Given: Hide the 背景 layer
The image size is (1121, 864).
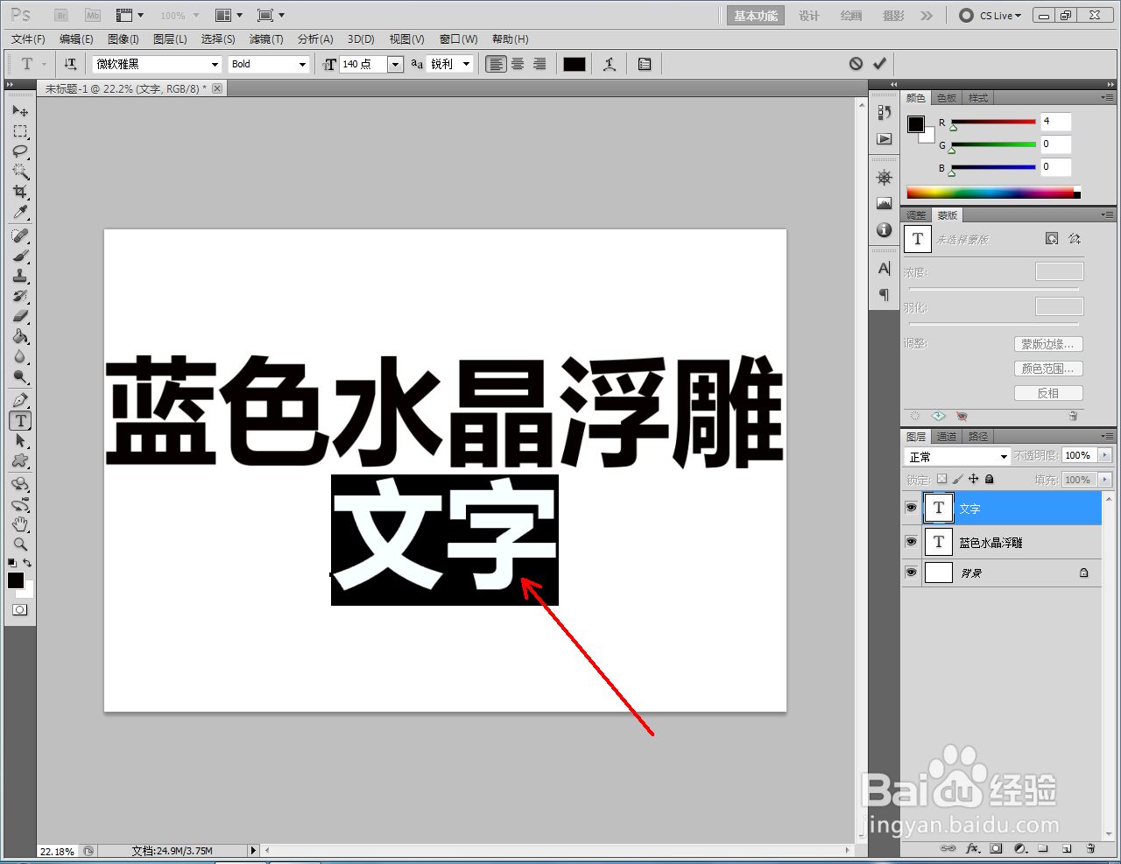Looking at the screenshot, I should coord(911,572).
